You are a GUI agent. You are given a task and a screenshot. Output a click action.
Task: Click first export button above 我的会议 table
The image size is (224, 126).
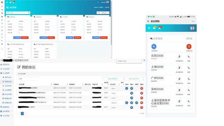(x=113, y=79)
